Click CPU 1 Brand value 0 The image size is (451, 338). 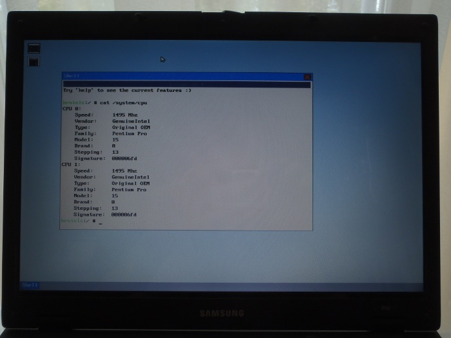(x=113, y=202)
